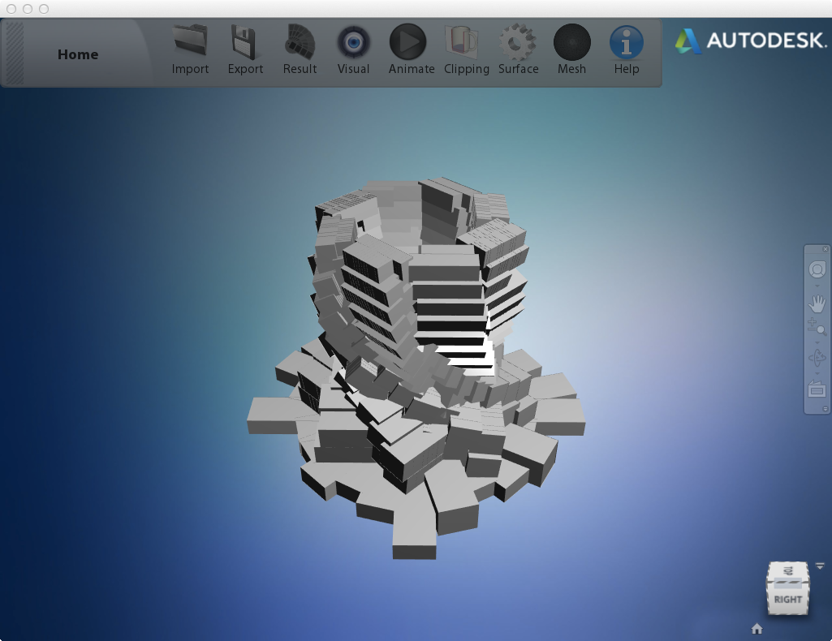Screen dimensions: 832x641
Task: Select the Zoom magnifier tool
Action: pyautogui.click(x=817, y=327)
